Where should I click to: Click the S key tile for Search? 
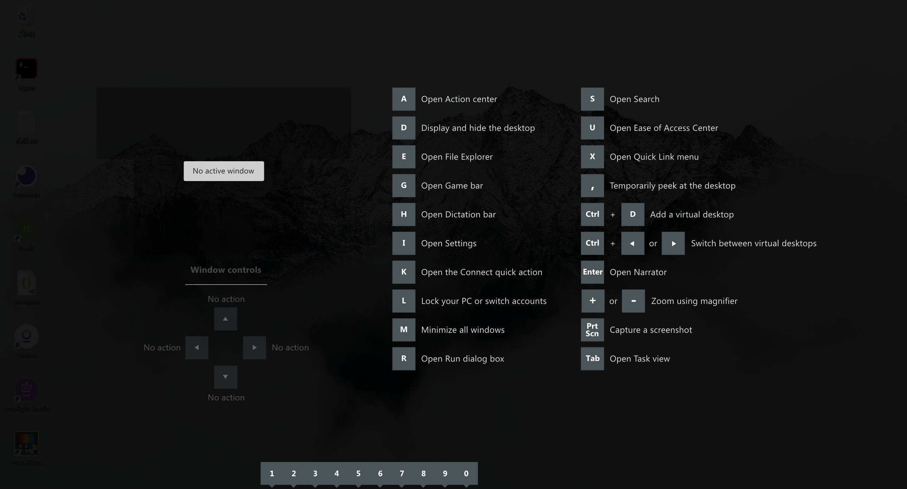[592, 99]
